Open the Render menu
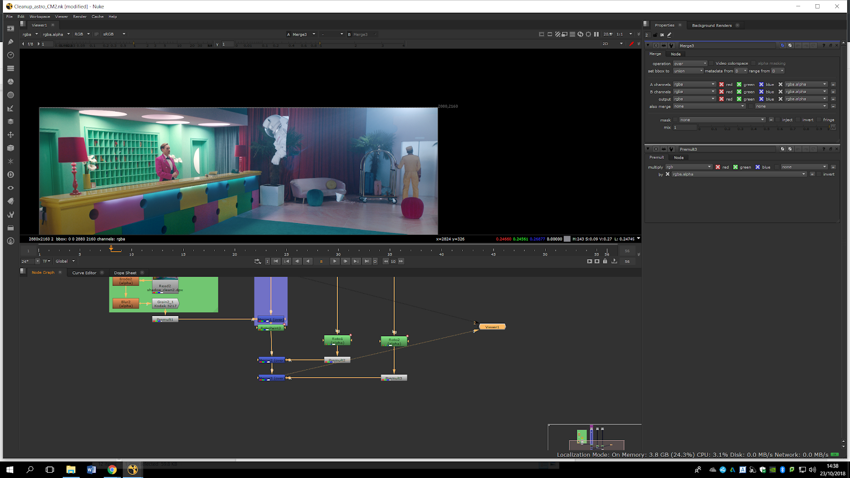Image resolution: width=850 pixels, height=478 pixels. pyautogui.click(x=80, y=16)
